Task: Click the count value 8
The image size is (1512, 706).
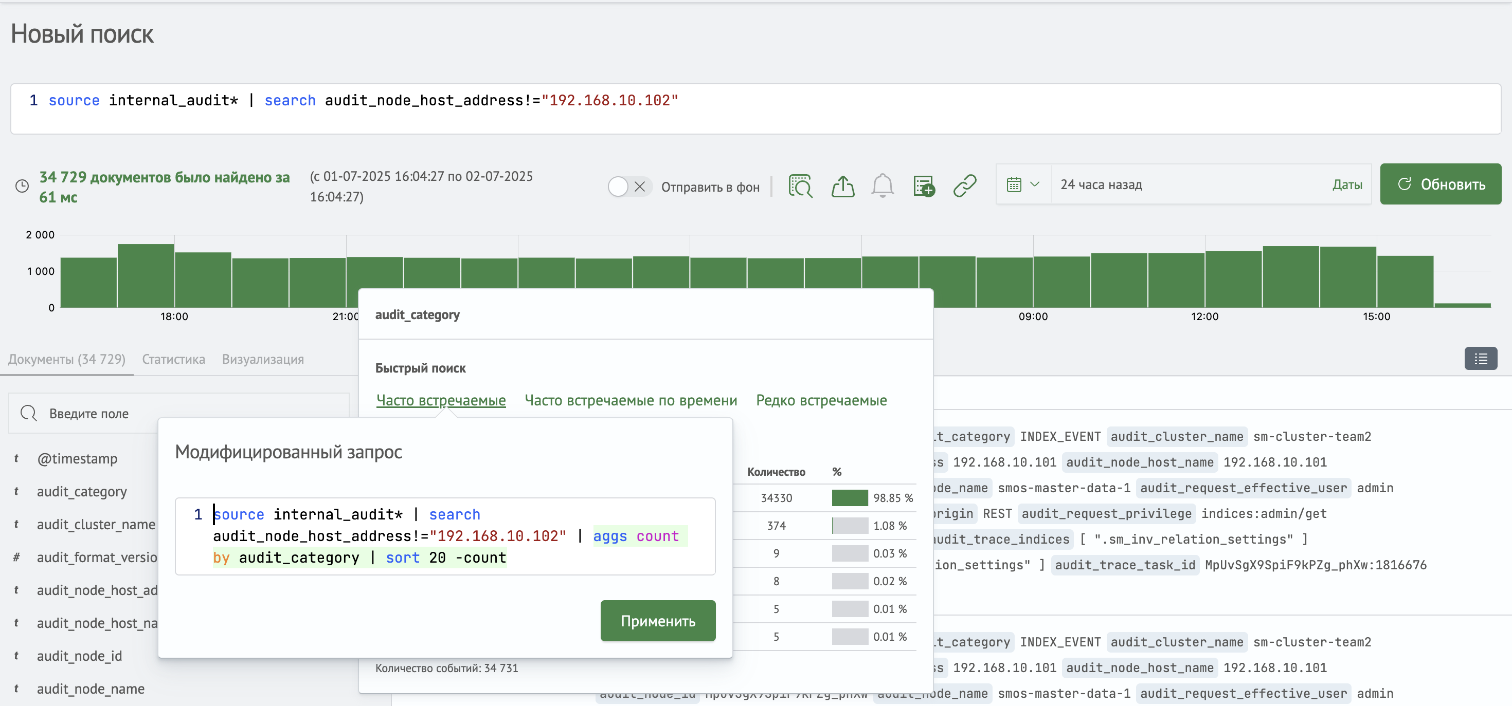Action: click(776, 581)
